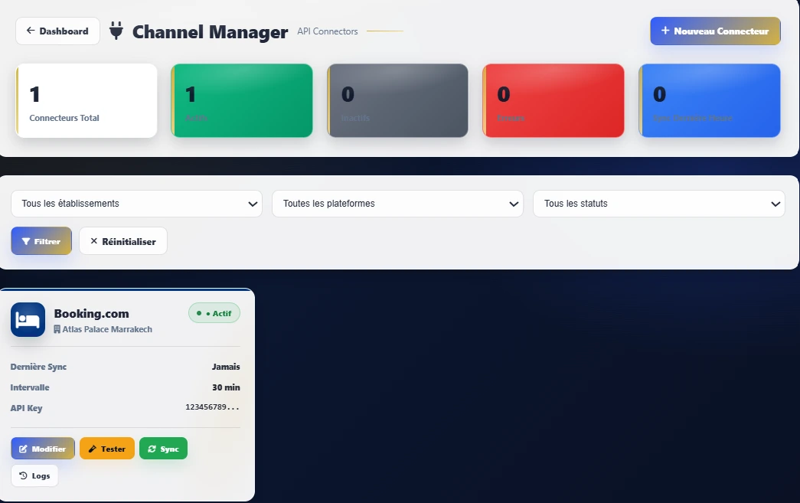Expand the "Tous les statuts" dropdown
Screen dimensions: 800x503
coord(658,204)
